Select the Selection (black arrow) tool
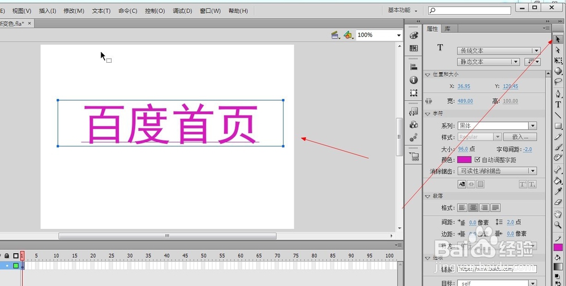This screenshot has width=566, height=286. (558, 40)
